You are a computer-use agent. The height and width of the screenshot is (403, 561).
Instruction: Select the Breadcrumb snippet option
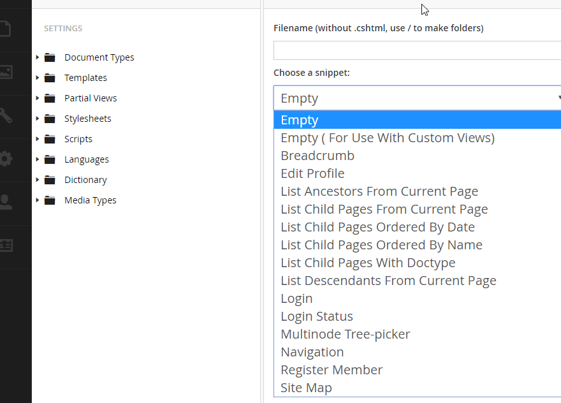(317, 156)
